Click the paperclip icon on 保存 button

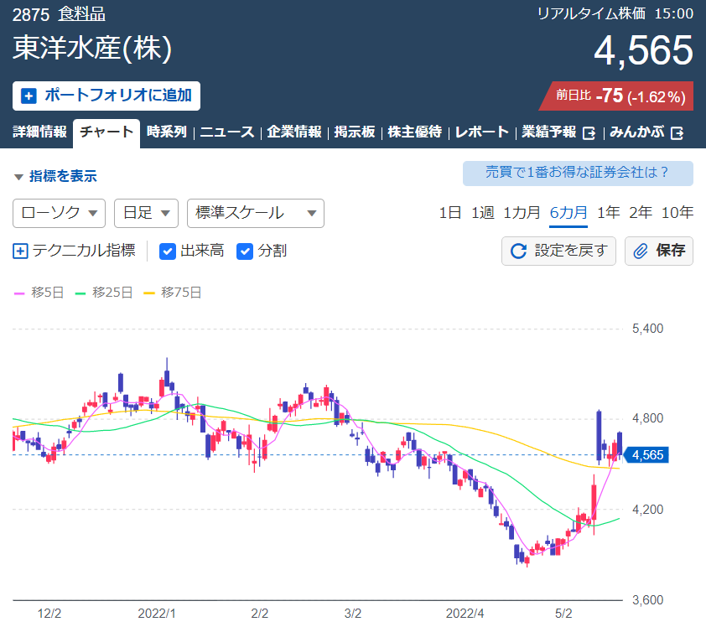(x=641, y=251)
